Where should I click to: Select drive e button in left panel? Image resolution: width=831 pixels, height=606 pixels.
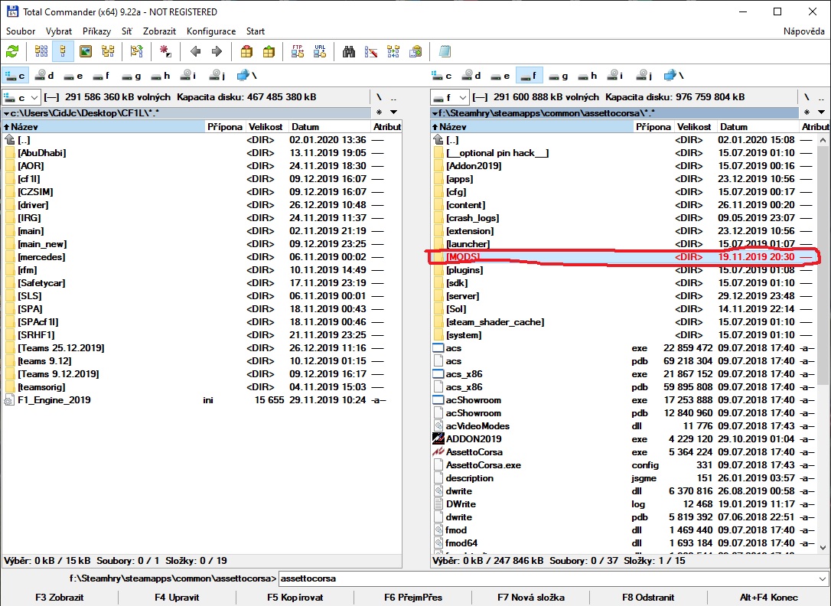(73, 76)
